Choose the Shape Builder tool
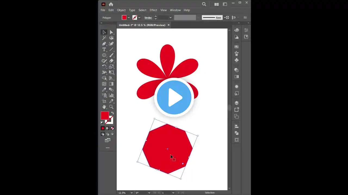The image size is (348, 195). click(x=104, y=78)
